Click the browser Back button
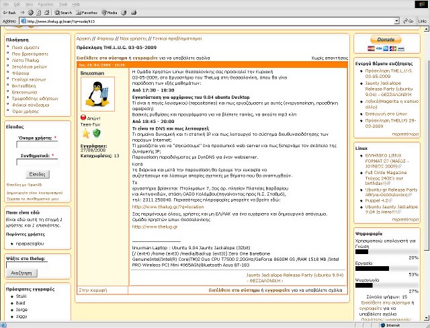This screenshot has width=430, height=328. tap(9, 12)
